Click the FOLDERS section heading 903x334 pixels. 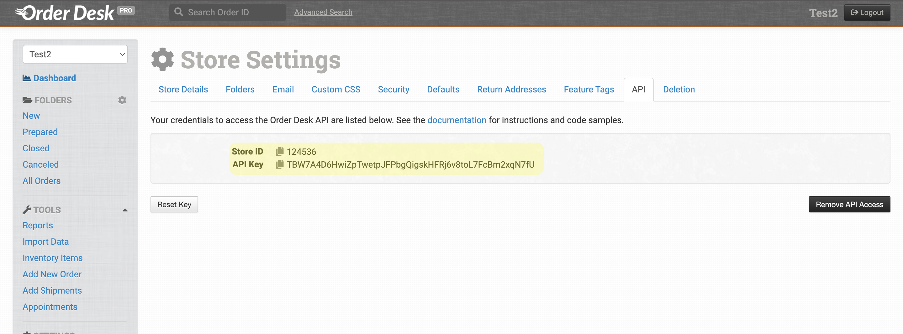point(47,100)
